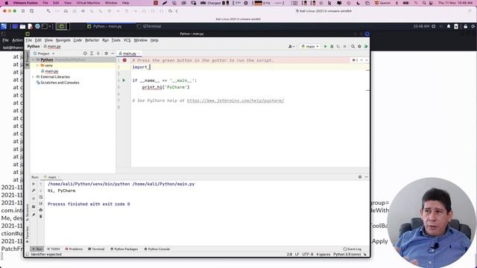Open the Tools menu
The width and height of the screenshot is (477, 268).
pos(116,40)
